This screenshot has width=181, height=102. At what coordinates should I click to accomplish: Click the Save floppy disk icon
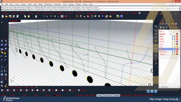click(x=10, y=16)
